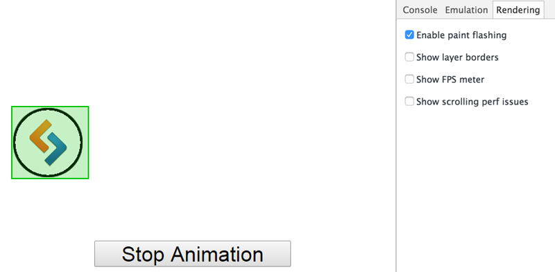Open the Console tab
Image resolution: width=555 pixels, height=272 pixels.
point(420,10)
